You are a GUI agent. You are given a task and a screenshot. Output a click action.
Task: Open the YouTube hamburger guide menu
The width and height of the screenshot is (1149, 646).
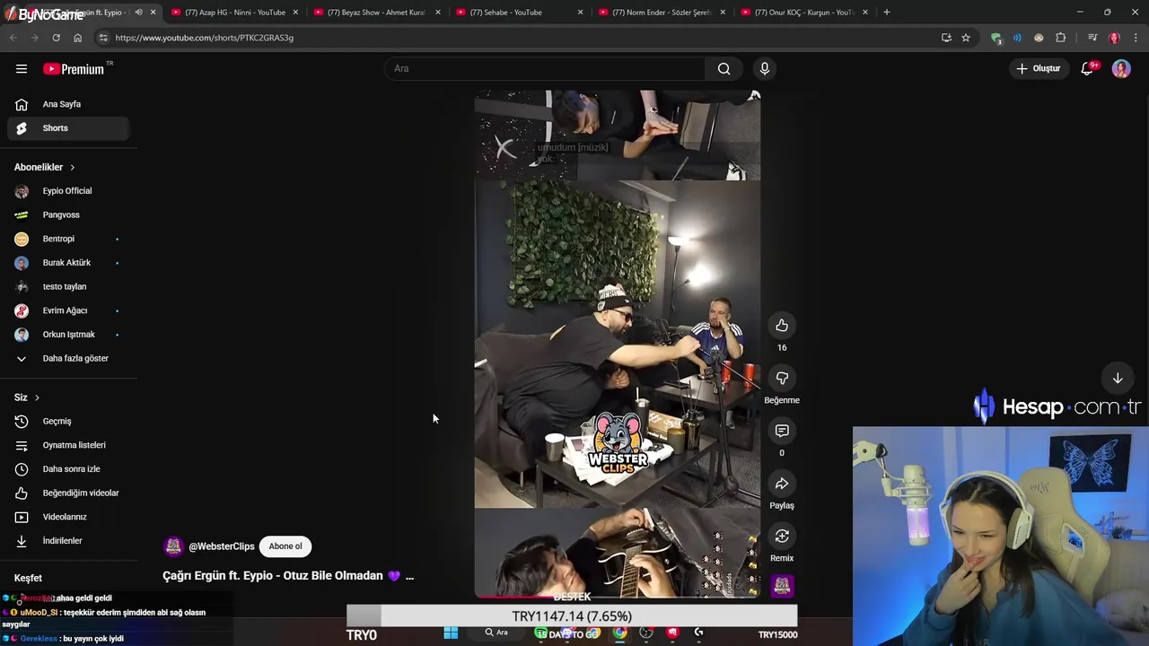(22, 68)
